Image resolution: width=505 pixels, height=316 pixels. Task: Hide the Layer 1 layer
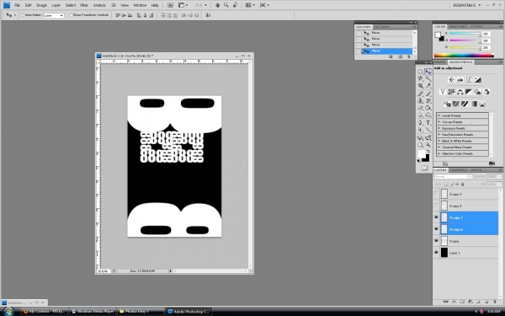coord(436,253)
